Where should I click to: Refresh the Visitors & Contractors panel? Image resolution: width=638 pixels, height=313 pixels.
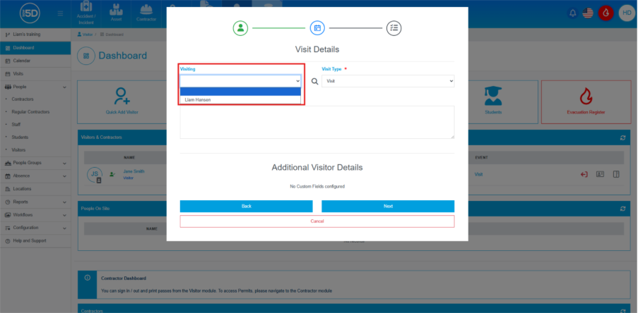pyautogui.click(x=622, y=137)
